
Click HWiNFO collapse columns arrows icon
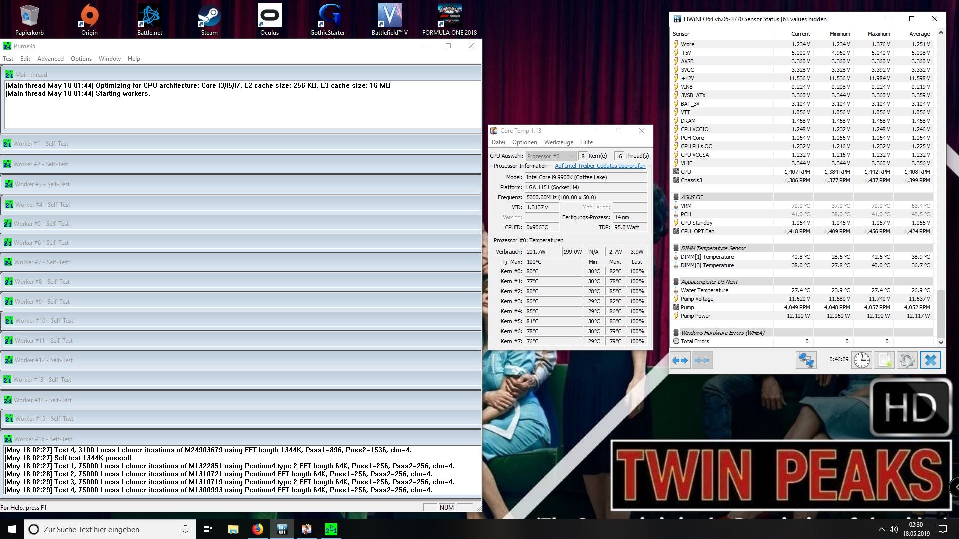(701, 360)
